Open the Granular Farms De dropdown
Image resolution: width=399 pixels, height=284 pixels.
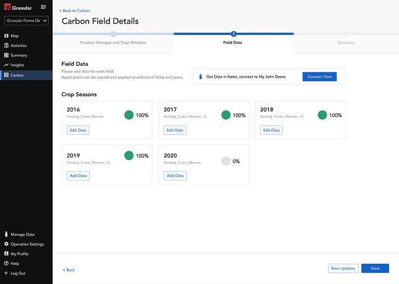26,21
